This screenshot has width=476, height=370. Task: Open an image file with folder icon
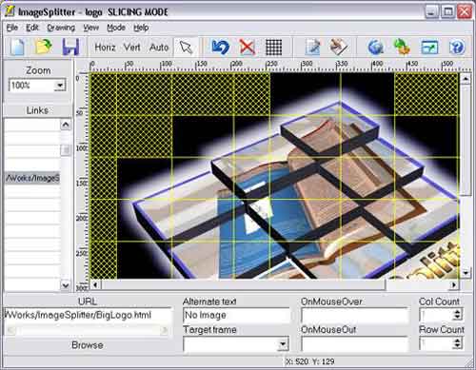tap(44, 47)
